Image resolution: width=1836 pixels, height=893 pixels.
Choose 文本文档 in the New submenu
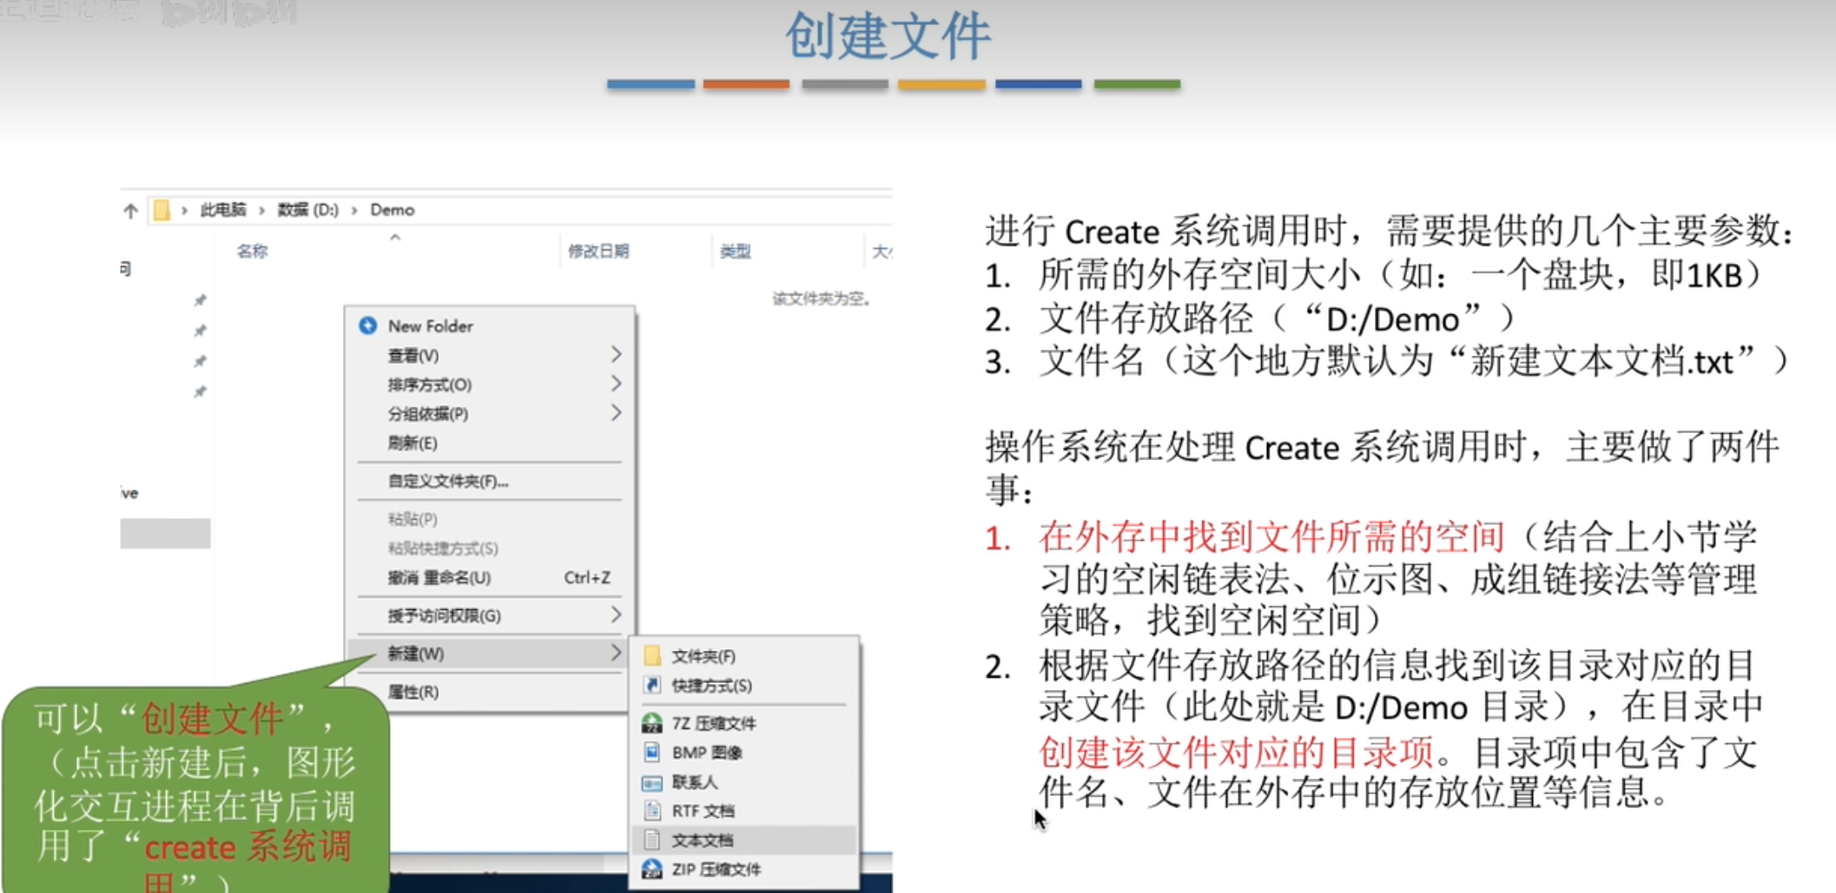[x=702, y=840]
